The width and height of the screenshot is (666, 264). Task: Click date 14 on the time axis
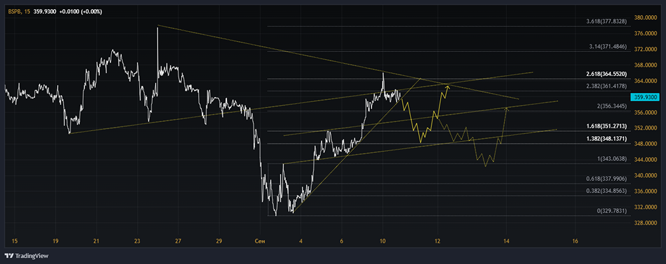[x=506, y=241]
